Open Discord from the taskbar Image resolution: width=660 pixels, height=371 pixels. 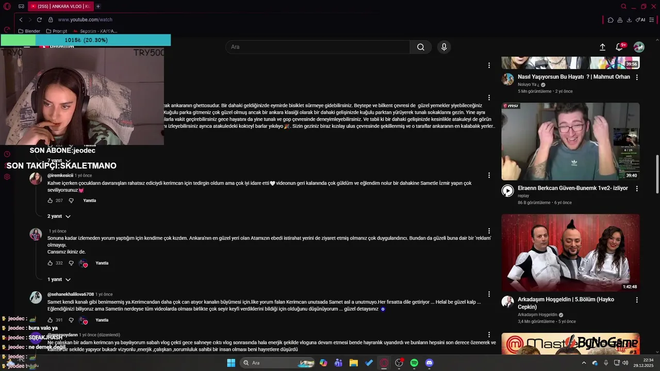pyautogui.click(x=429, y=363)
